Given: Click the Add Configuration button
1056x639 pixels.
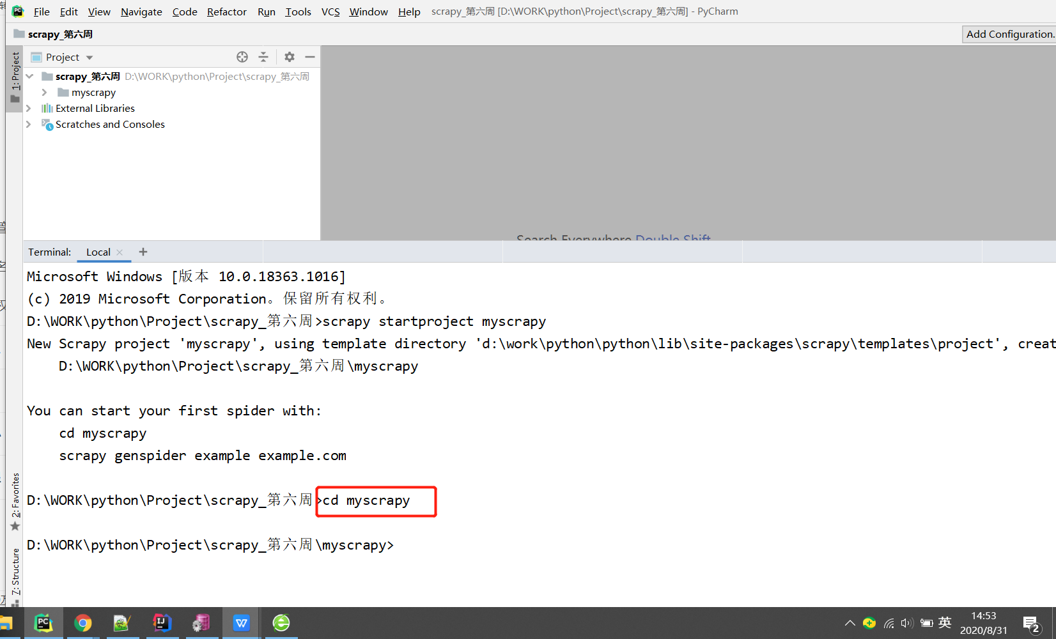Looking at the screenshot, I should (1010, 34).
